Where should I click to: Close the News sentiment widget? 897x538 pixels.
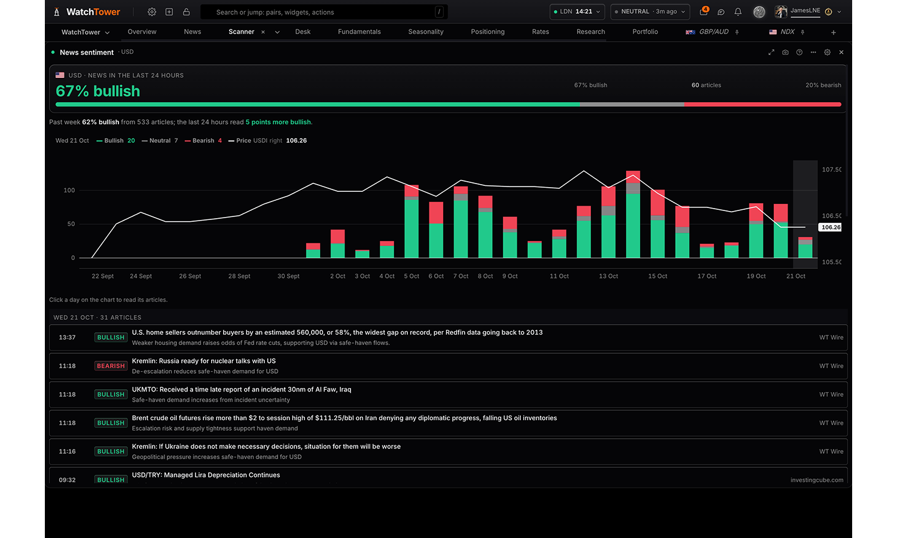(x=841, y=53)
